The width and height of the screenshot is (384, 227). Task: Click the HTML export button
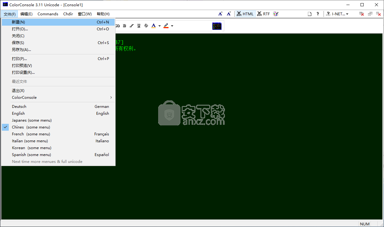pyautogui.click(x=245, y=14)
